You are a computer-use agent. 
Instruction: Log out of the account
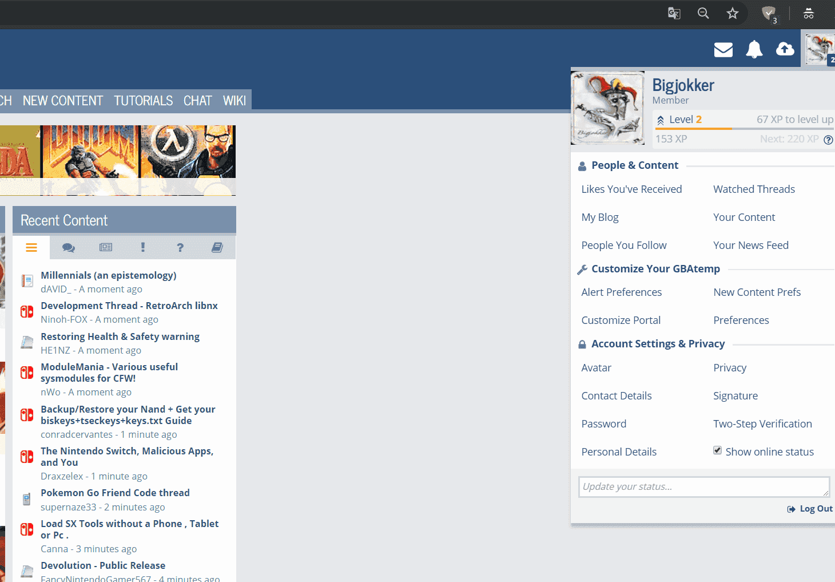click(810, 509)
